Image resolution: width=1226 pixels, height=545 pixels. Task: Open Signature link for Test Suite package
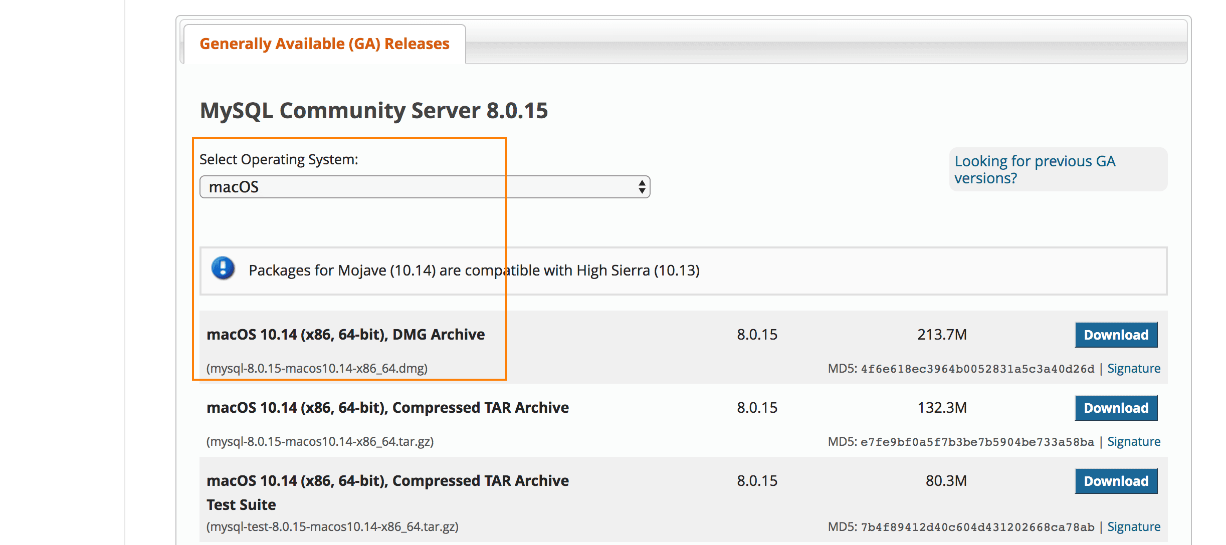pyautogui.click(x=1133, y=527)
